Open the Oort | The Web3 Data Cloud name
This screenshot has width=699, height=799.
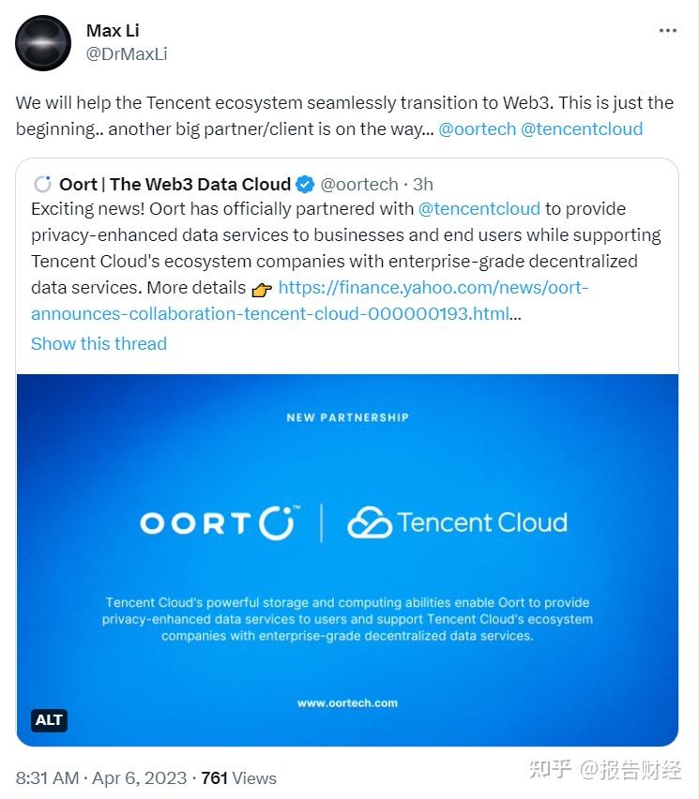pos(175,184)
